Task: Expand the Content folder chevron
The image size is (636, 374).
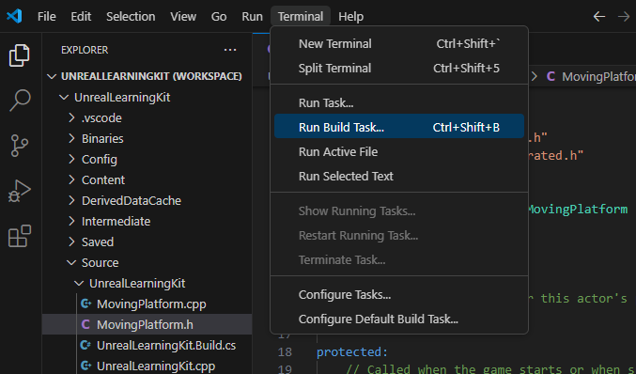Action: [71, 179]
